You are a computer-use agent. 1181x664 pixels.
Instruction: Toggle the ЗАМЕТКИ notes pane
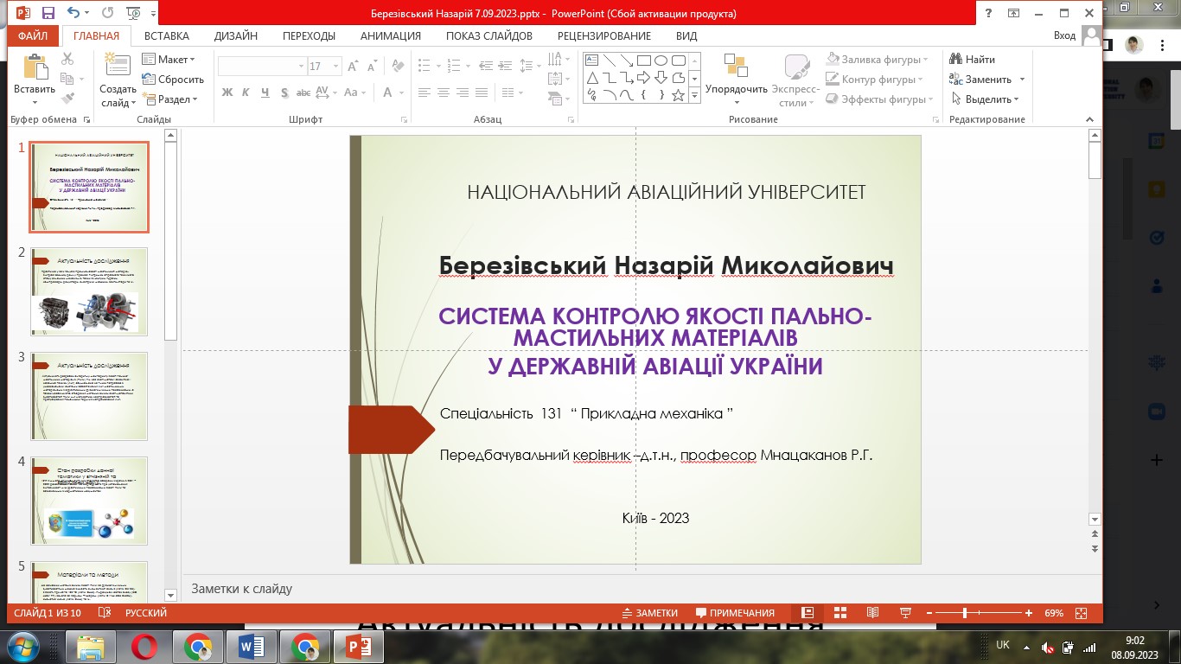pyautogui.click(x=650, y=613)
